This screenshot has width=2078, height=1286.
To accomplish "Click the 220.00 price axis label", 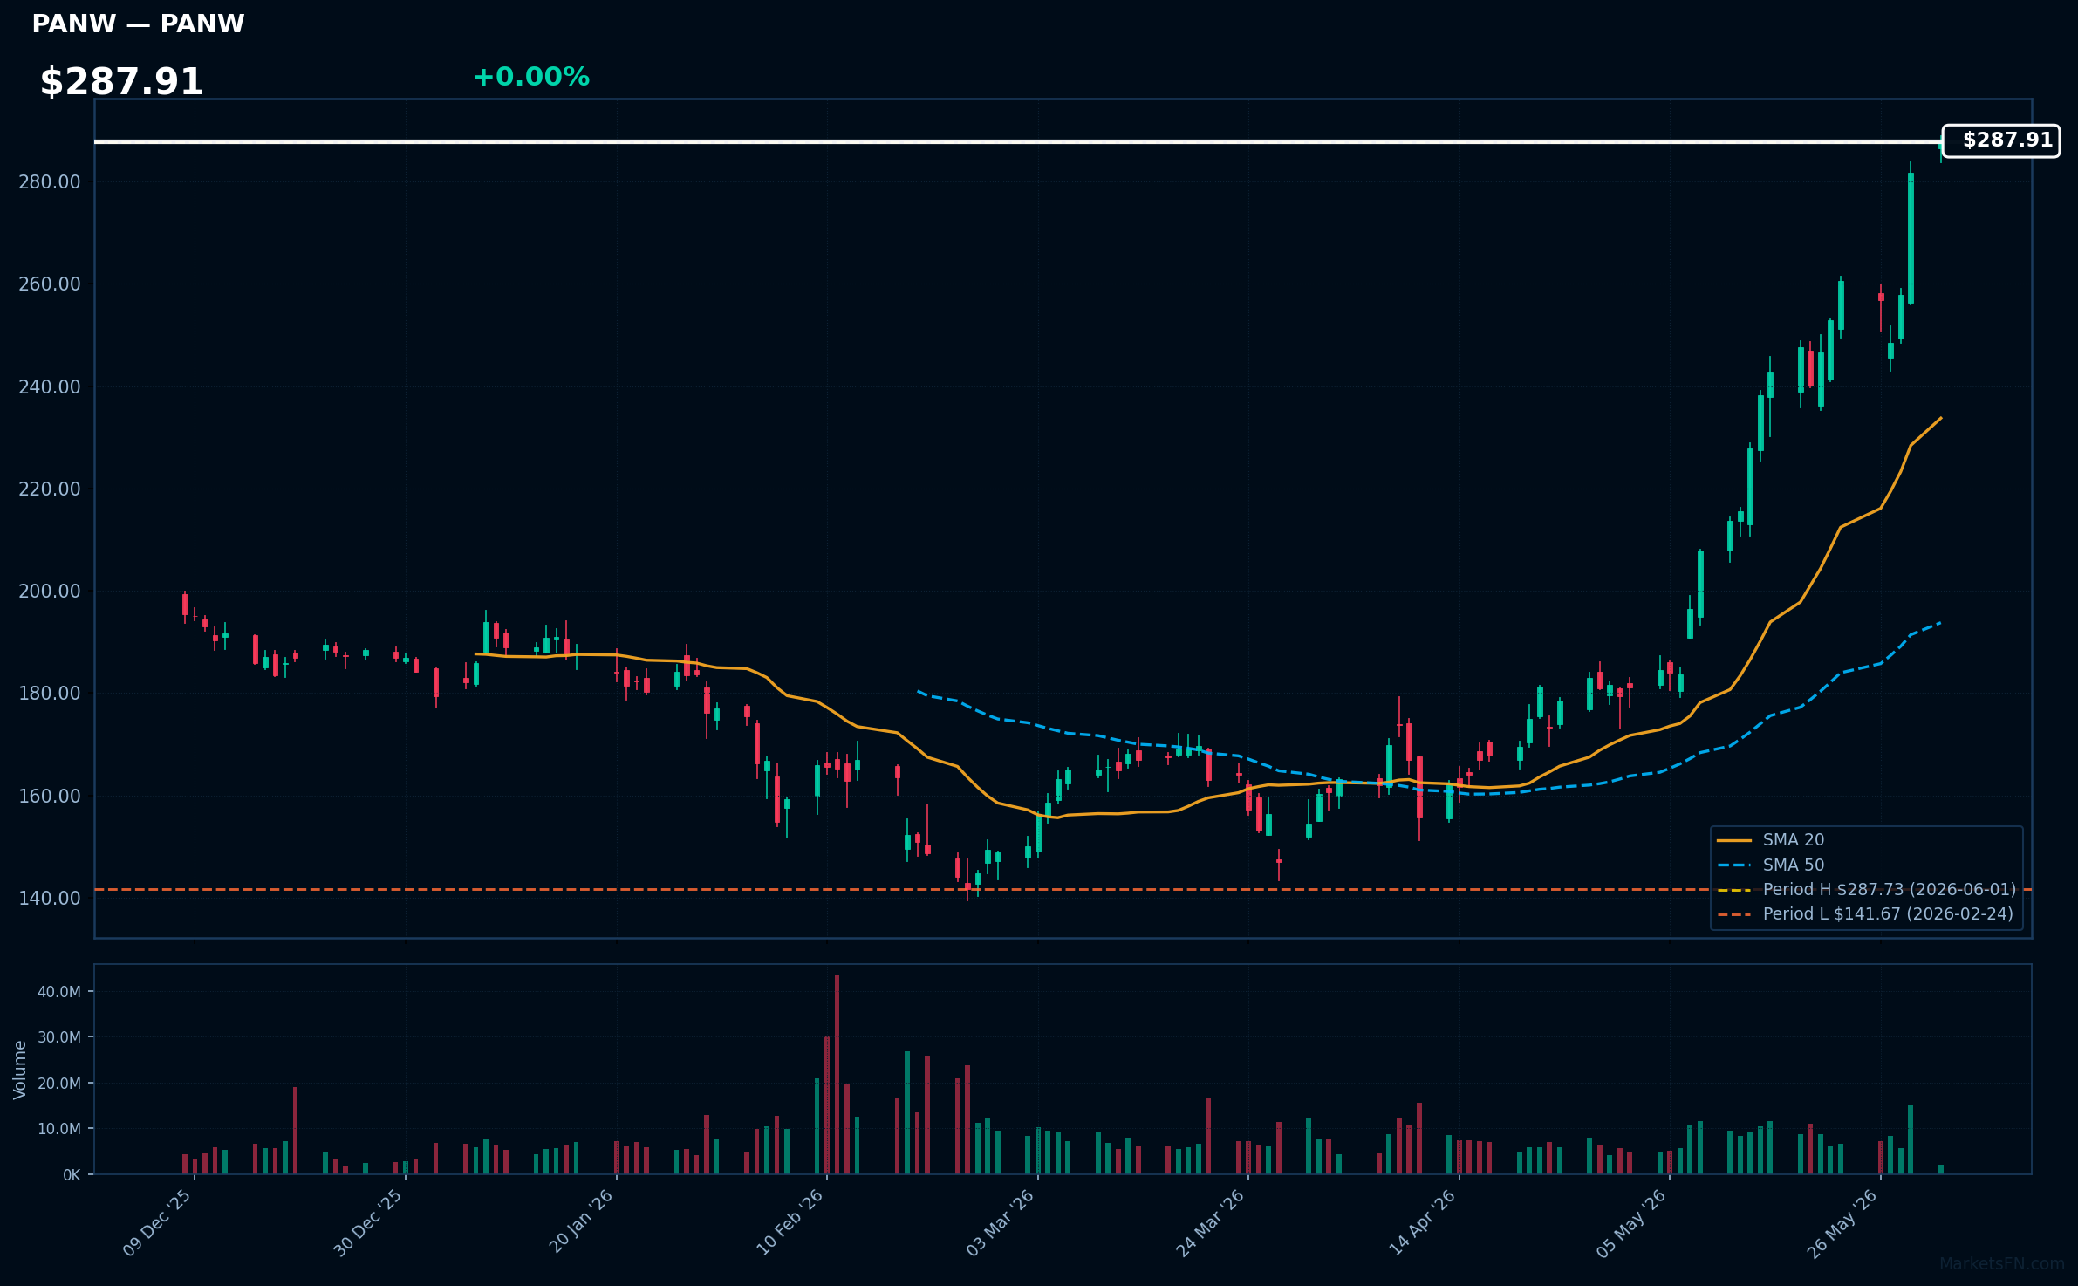I will point(50,489).
